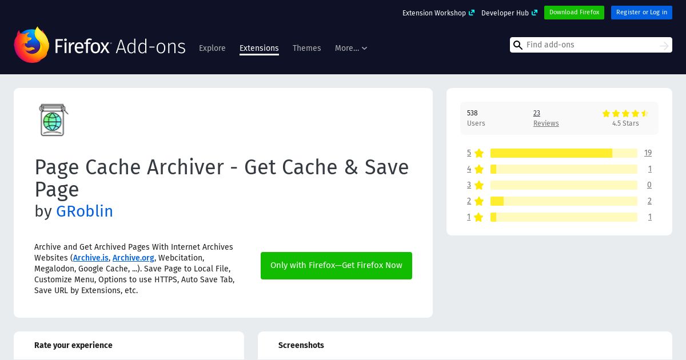Open the Explore section
The height and width of the screenshot is (360, 686).
[212, 48]
